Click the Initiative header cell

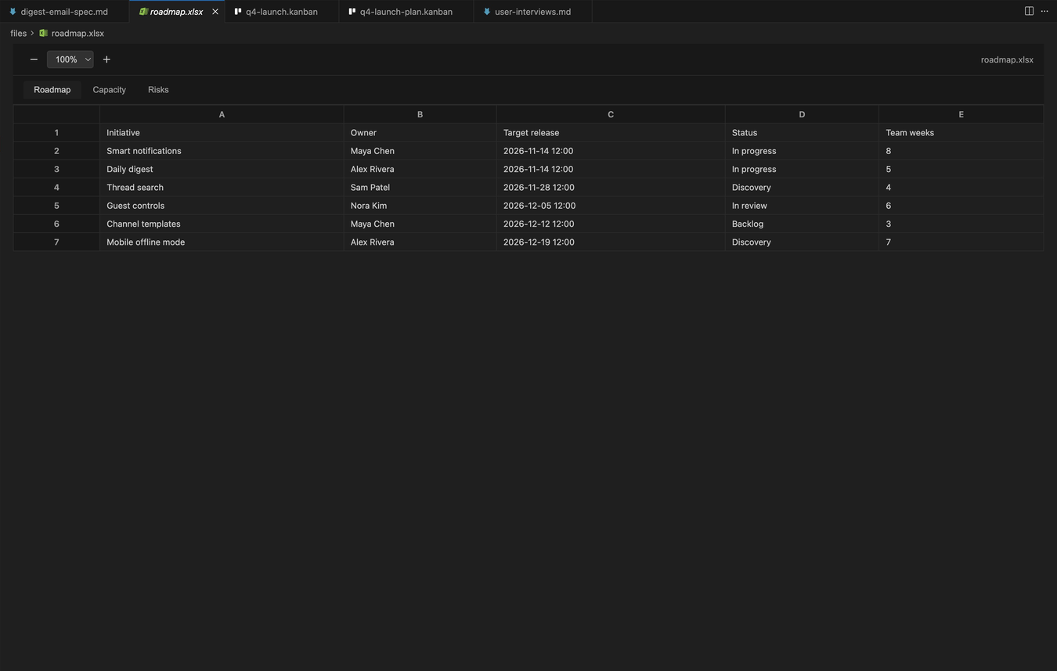click(x=222, y=133)
